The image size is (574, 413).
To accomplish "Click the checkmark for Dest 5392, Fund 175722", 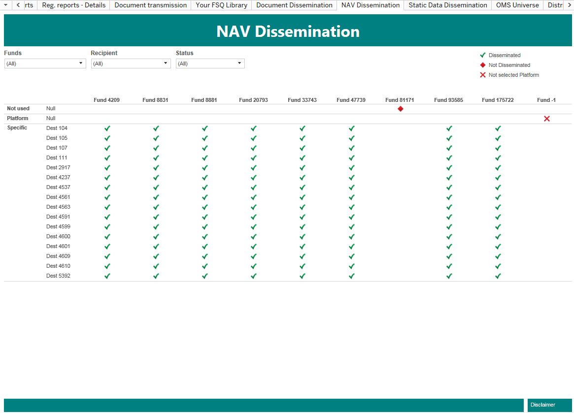I will click(x=498, y=276).
